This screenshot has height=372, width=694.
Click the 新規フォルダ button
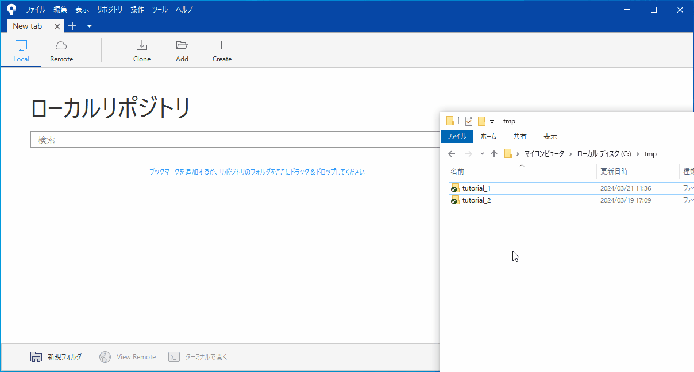point(56,356)
